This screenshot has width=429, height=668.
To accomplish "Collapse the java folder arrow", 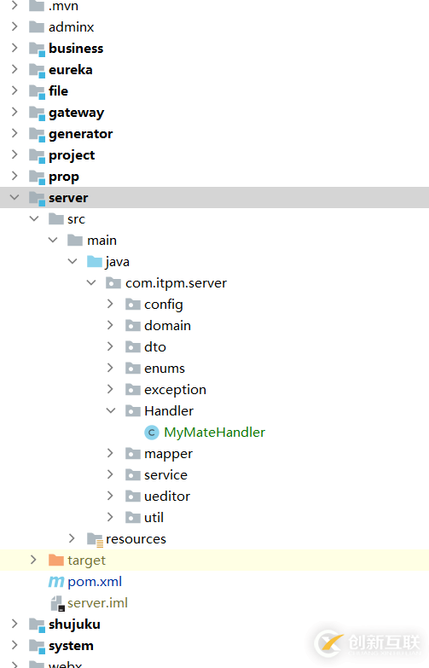I will coord(72,261).
